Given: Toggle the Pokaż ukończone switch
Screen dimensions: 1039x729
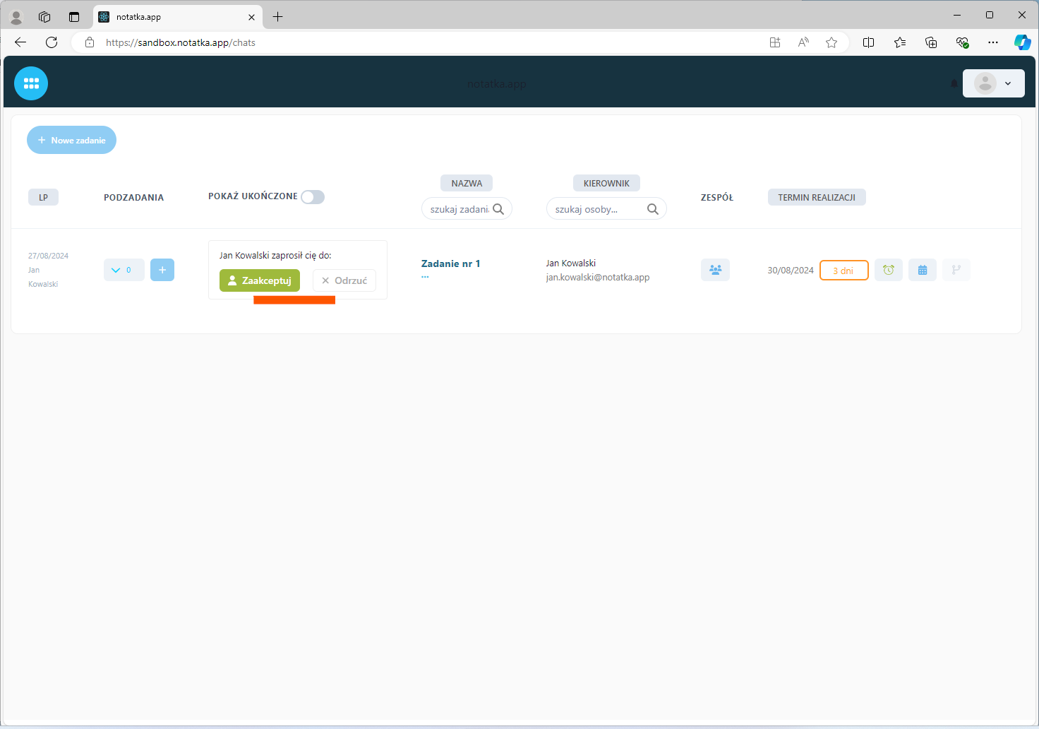Looking at the screenshot, I should 312,197.
